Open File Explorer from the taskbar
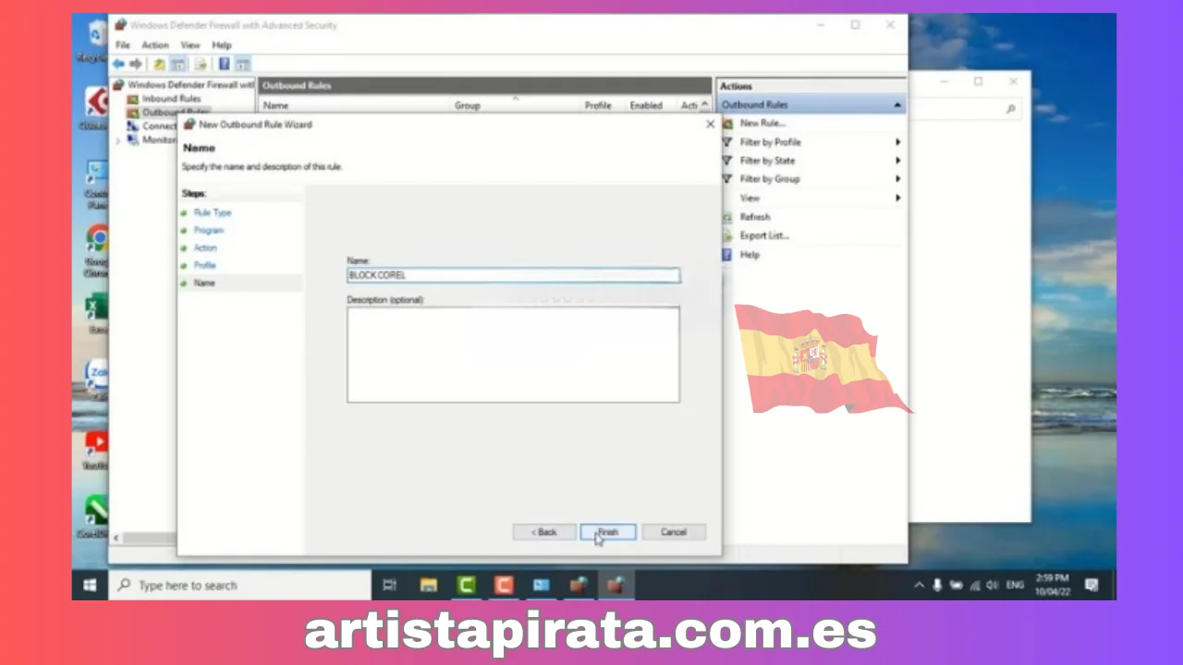This screenshot has height=665, width=1183. coord(428,585)
